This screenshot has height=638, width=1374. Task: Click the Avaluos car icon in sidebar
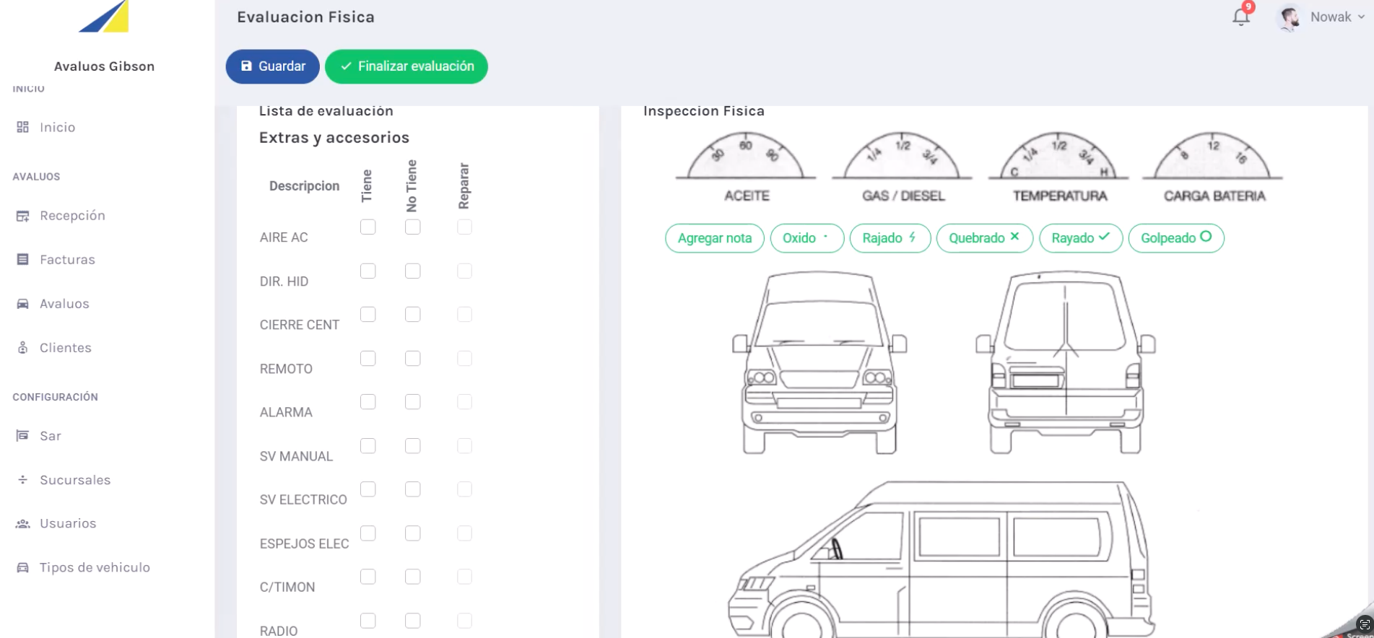[x=23, y=304]
